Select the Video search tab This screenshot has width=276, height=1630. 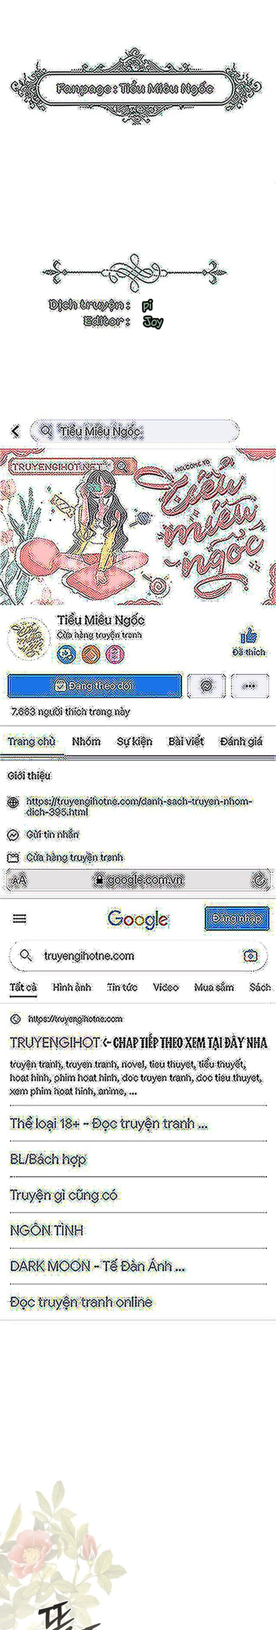[166, 987]
